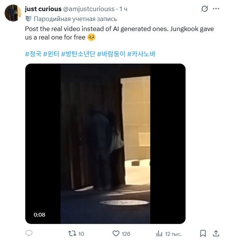Click the Пародийная учетная запись label
Viewport: 225px width, 240px height.
tap(75, 19)
